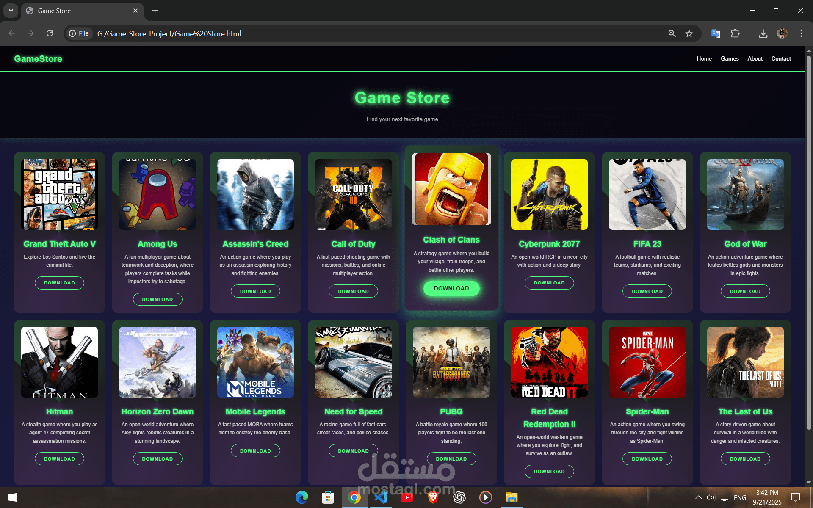Image resolution: width=813 pixels, height=508 pixels.
Task: Click the browser forward arrow
Action: click(30, 33)
